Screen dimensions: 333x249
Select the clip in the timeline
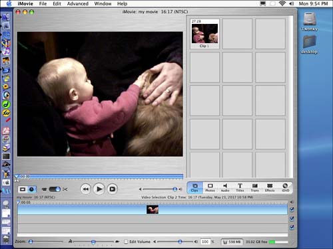pos(153,210)
